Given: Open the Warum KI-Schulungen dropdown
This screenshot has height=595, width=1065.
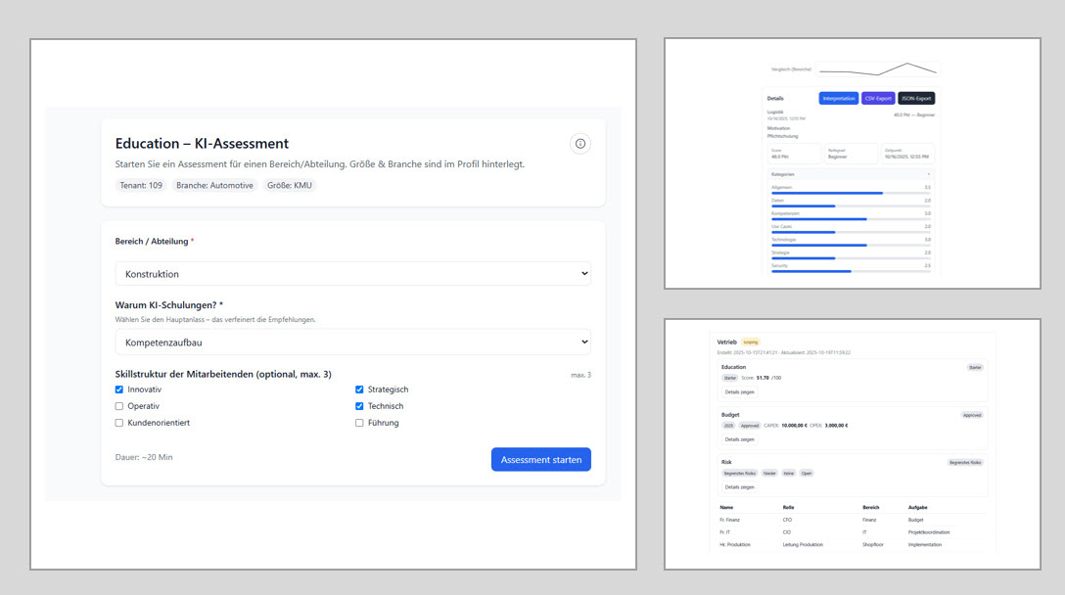Looking at the screenshot, I should click(x=352, y=343).
